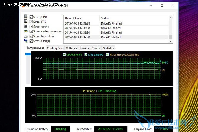Uncheck the Stress CPU checkbox
This screenshot has height=132, width=198.
click(x=31, y=17)
